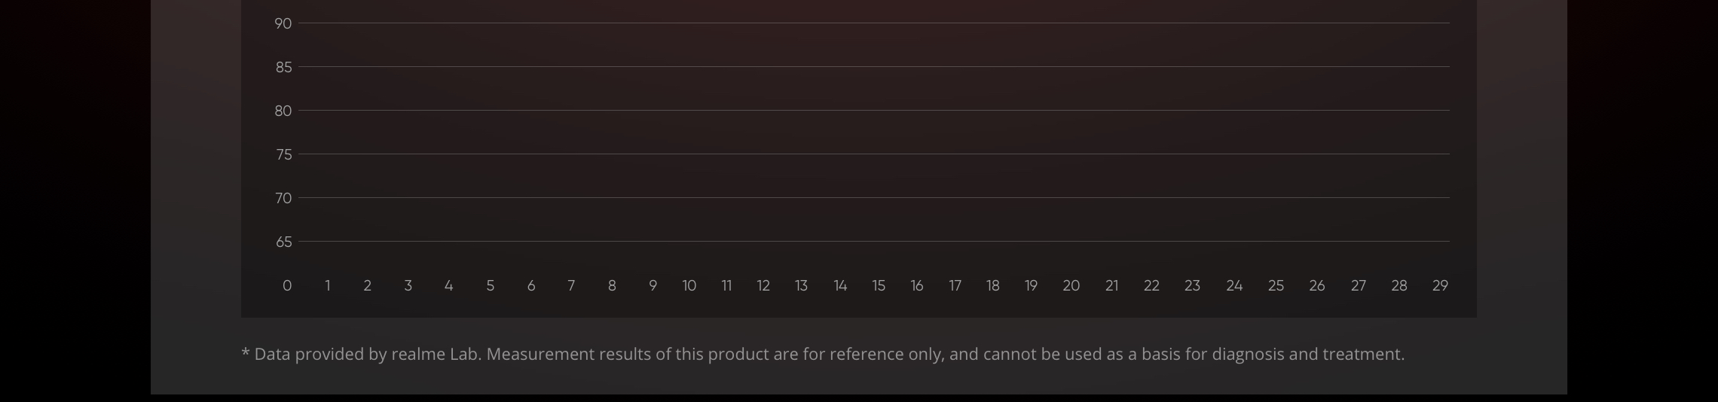Select x-axis tick 5

coord(491,286)
